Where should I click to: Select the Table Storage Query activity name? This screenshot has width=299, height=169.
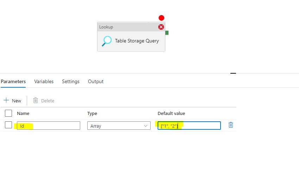pos(137,41)
